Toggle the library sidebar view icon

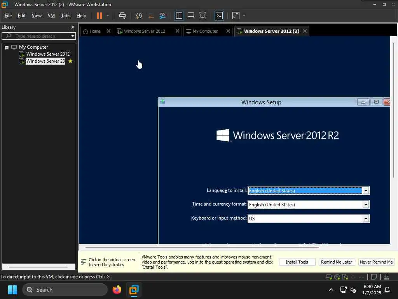pos(179,16)
